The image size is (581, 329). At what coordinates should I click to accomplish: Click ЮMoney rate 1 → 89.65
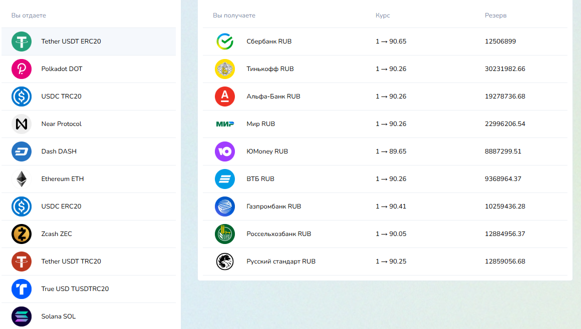(391, 151)
